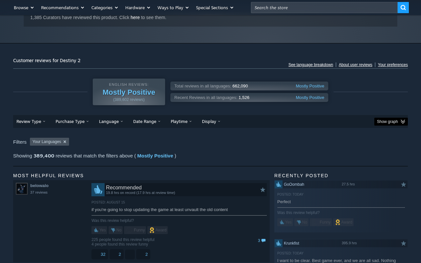421x263 pixels.
Task: Expand the Review Type filter
Action: pyautogui.click(x=31, y=121)
